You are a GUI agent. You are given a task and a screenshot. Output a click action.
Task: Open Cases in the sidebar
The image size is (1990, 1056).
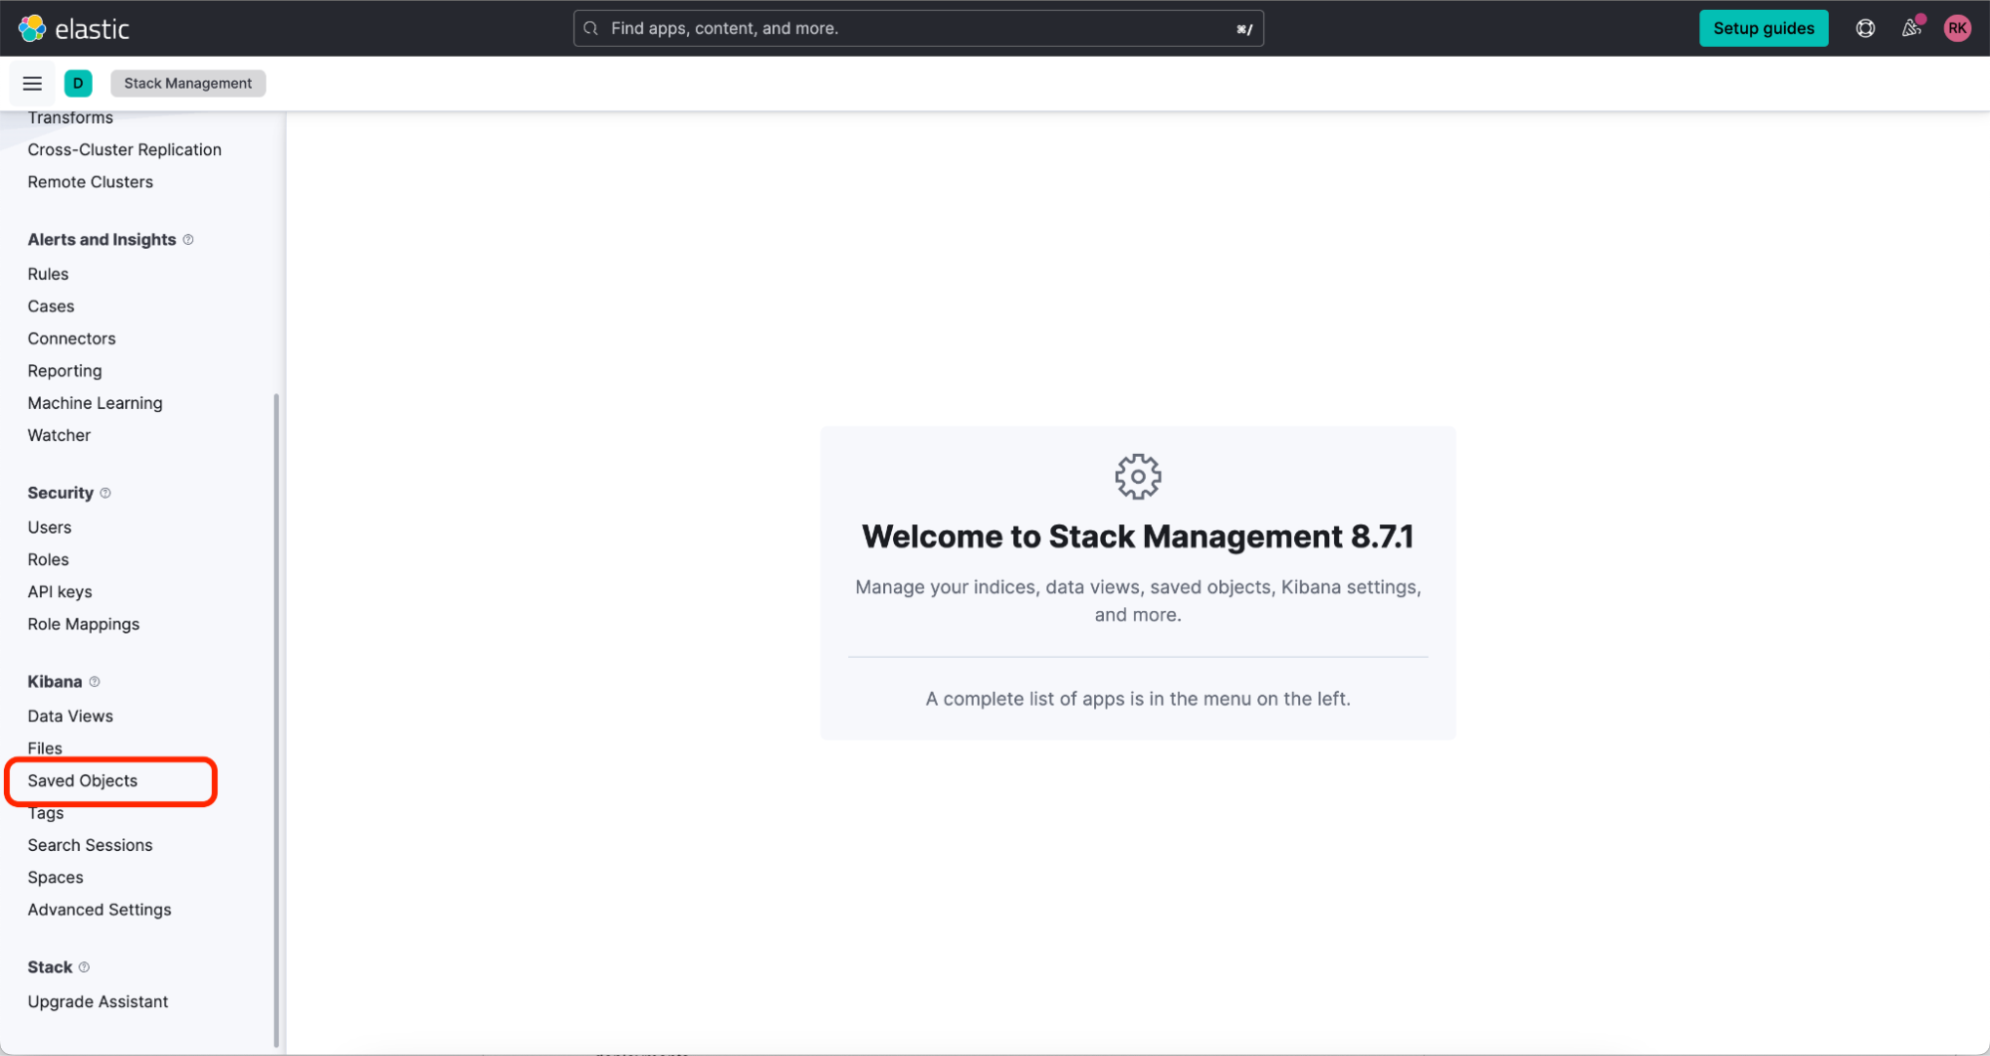(x=51, y=307)
